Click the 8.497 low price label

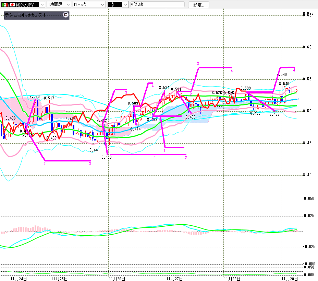(274, 114)
